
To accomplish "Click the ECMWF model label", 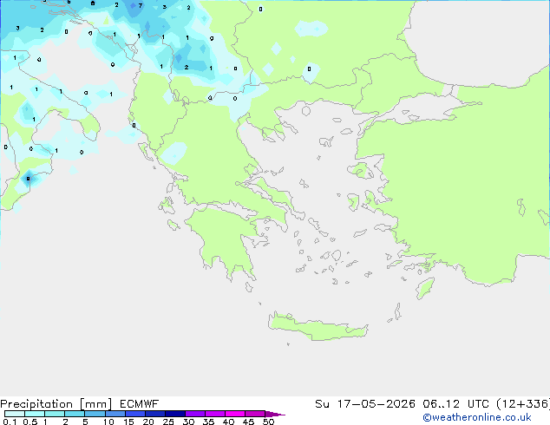I will (x=140, y=404).
